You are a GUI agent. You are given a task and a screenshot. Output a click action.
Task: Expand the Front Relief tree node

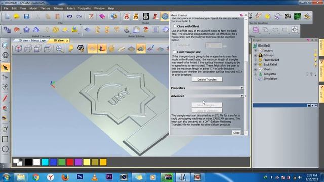point(255,60)
